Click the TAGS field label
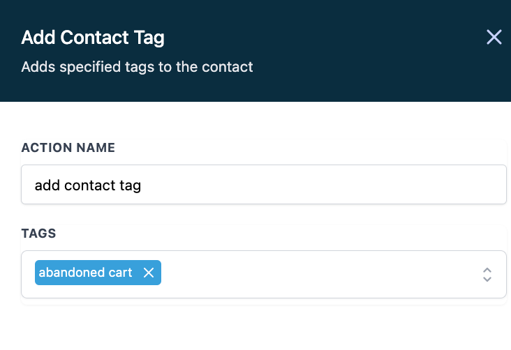Screen dimensions: 511x350 tap(38, 234)
